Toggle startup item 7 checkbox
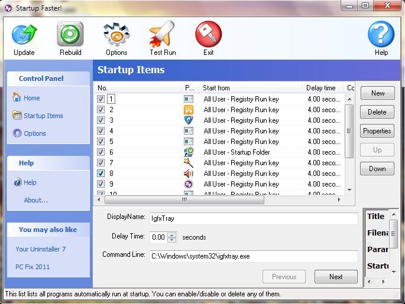405x304 pixels. (101, 163)
